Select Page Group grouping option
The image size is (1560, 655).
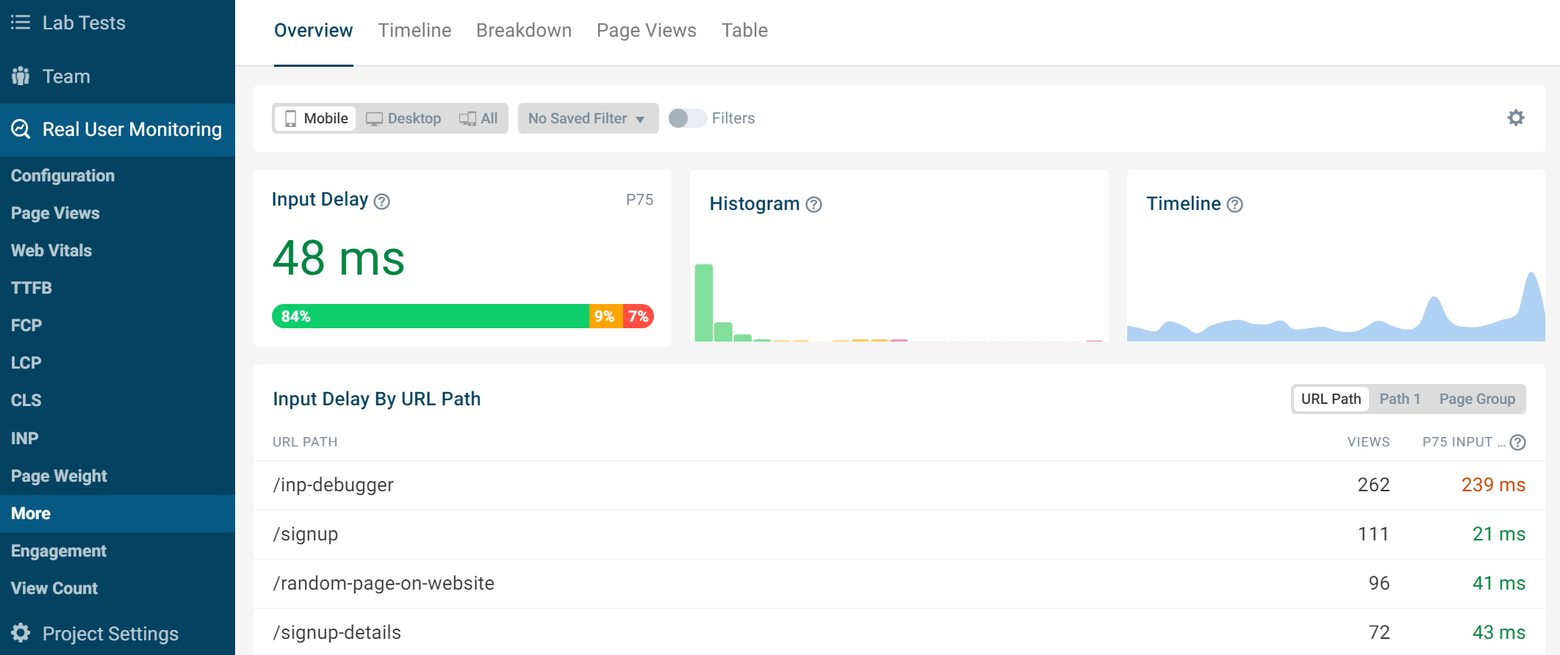coord(1476,399)
